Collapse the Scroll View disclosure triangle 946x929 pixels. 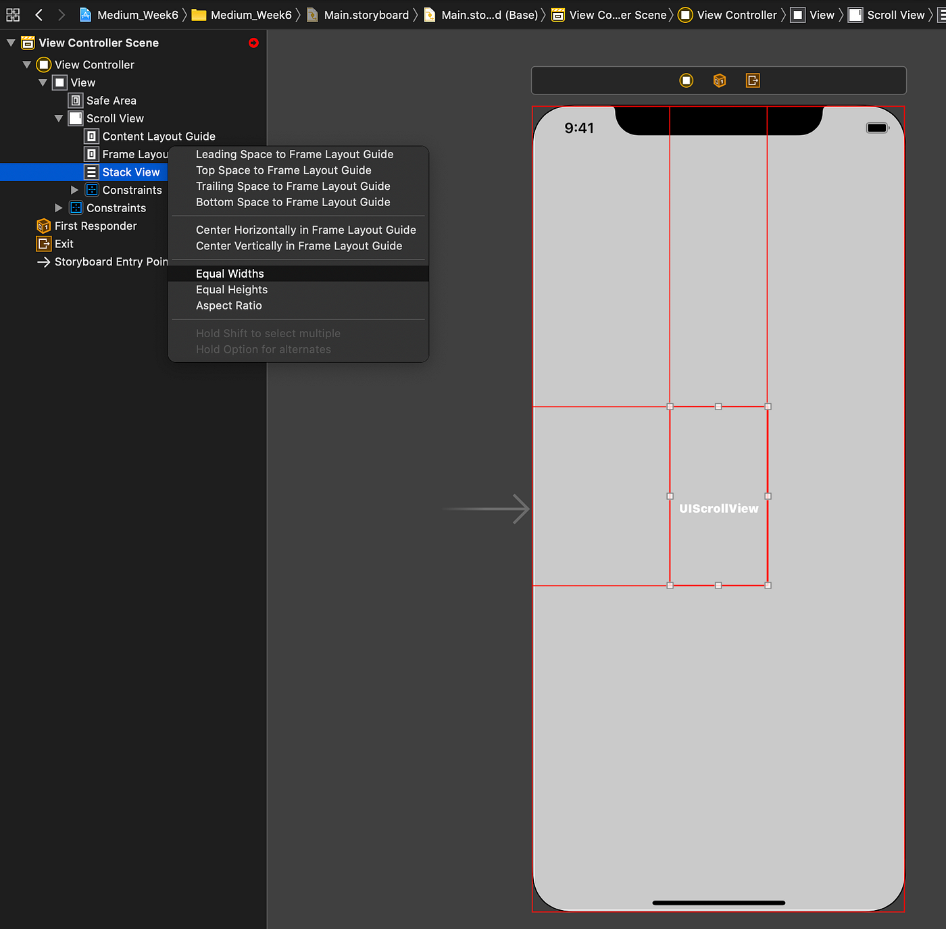[x=58, y=118]
